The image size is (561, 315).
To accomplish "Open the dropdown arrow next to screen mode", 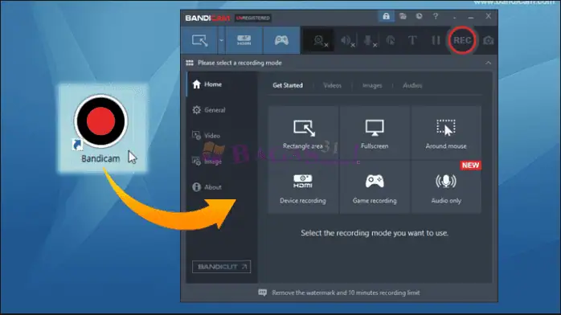I will pos(222,40).
